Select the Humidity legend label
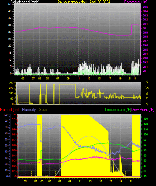The image size is (156, 186). pos(29,110)
